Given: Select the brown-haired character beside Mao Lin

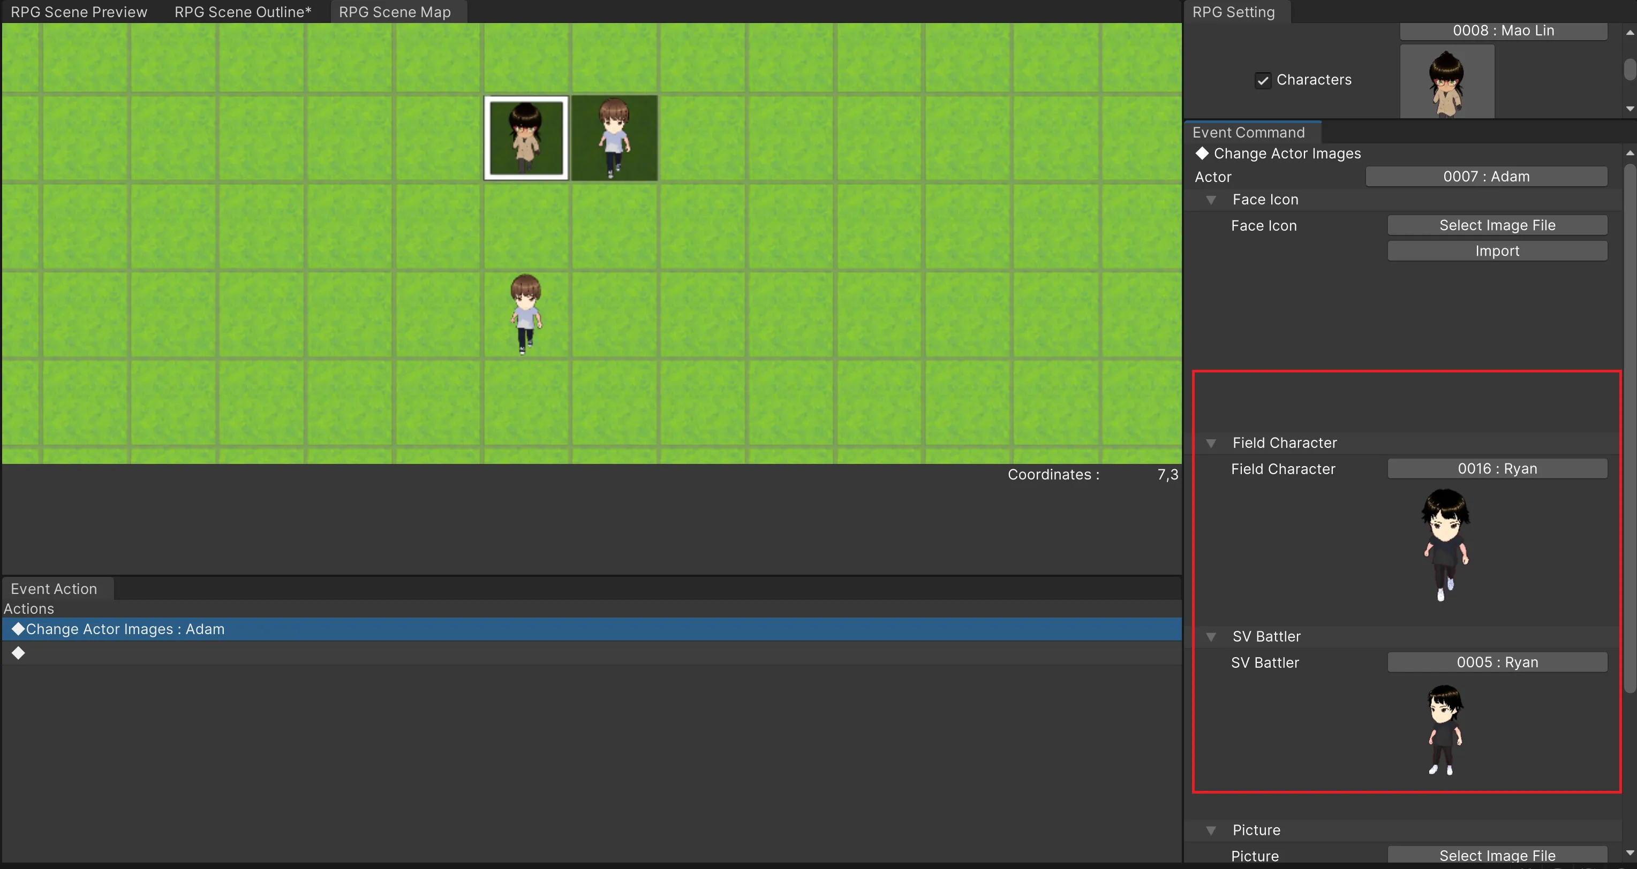Looking at the screenshot, I should [614, 138].
